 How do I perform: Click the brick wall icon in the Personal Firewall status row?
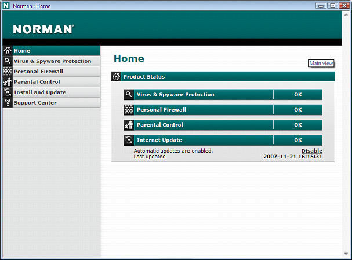pos(129,110)
